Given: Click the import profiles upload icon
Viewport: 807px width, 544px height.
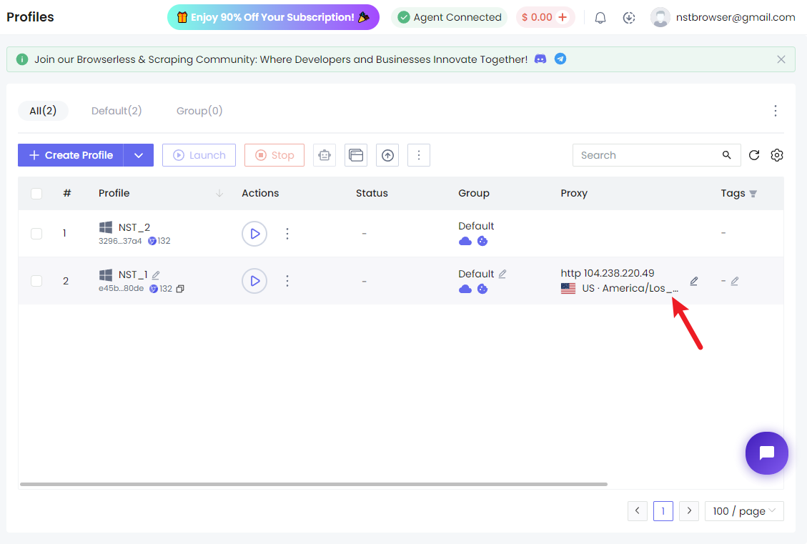Looking at the screenshot, I should coord(387,155).
